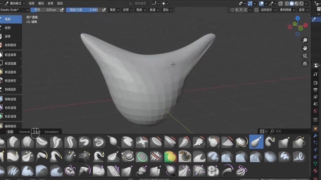This screenshot has height=180, width=321.
Task: Switch to solid viewport shading
Action: tap(292, 4)
